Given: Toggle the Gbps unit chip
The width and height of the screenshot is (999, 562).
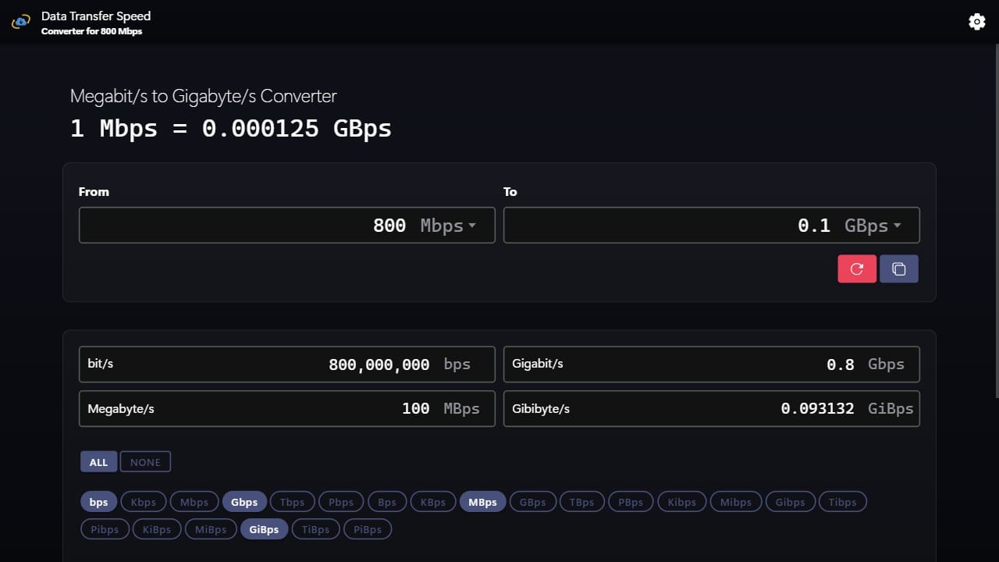Looking at the screenshot, I should coord(245,502).
